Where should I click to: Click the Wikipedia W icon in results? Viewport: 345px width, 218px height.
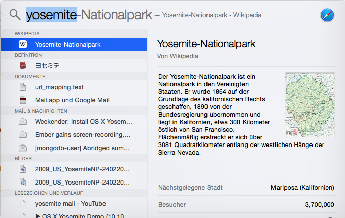[x=23, y=45]
